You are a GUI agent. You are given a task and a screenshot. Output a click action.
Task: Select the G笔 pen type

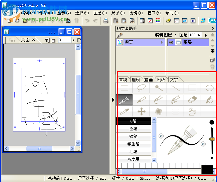pos(133,121)
